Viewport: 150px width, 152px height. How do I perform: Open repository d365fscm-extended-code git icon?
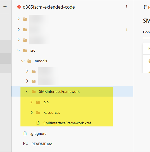tap(19, 7)
